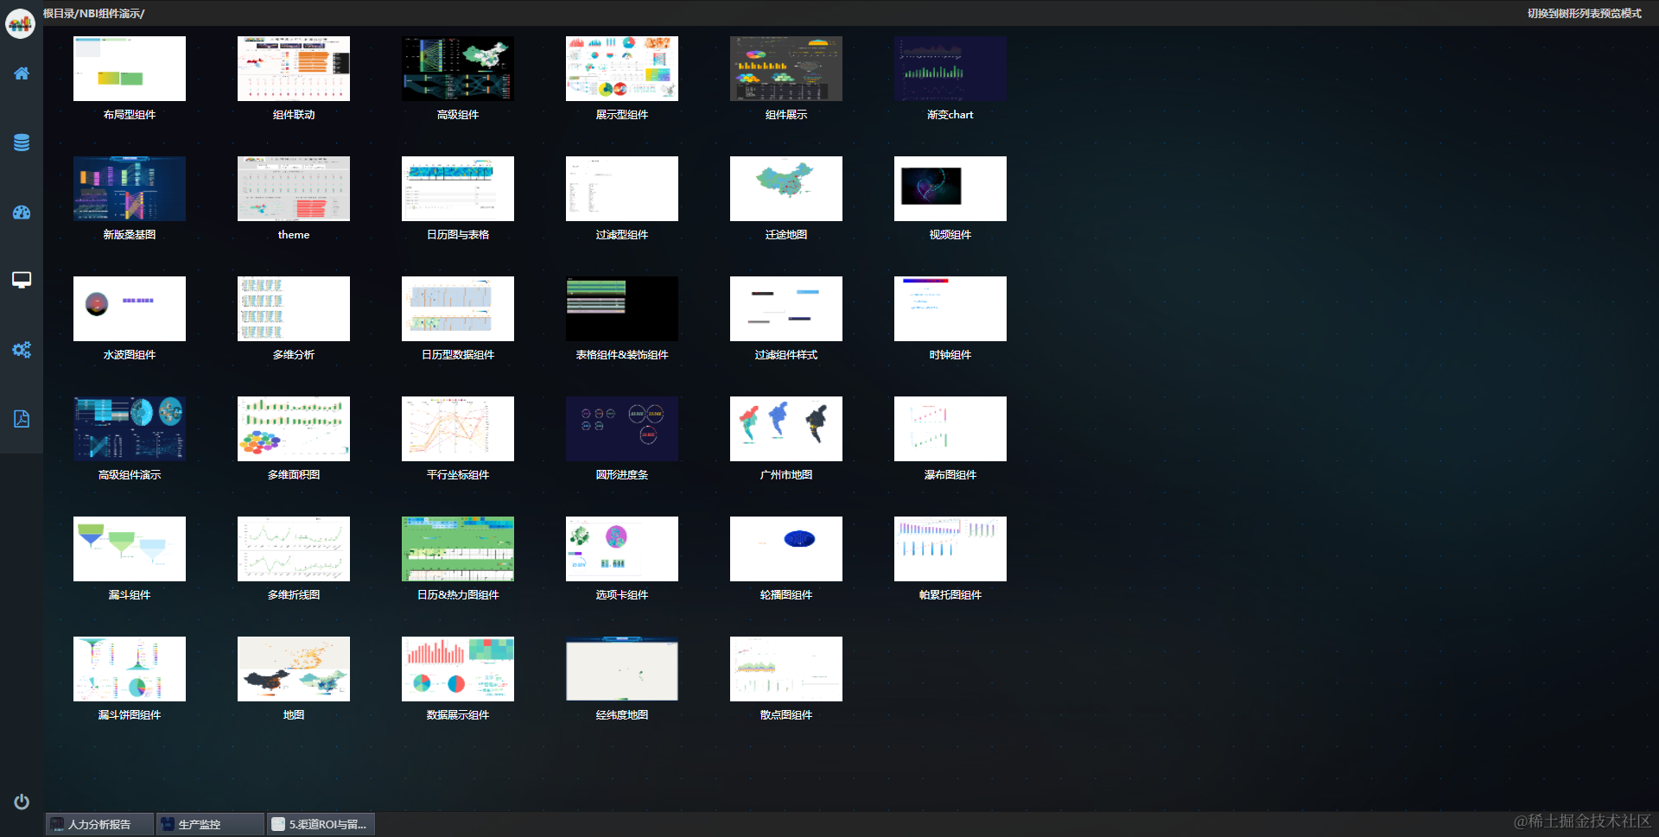Image resolution: width=1659 pixels, height=837 pixels.
Task: Open the 过滤型组件 thumbnail
Action: 622,188
